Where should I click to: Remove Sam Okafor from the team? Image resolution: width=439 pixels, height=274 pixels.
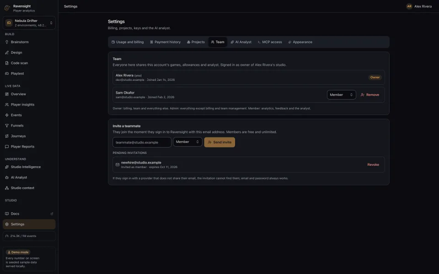click(370, 95)
